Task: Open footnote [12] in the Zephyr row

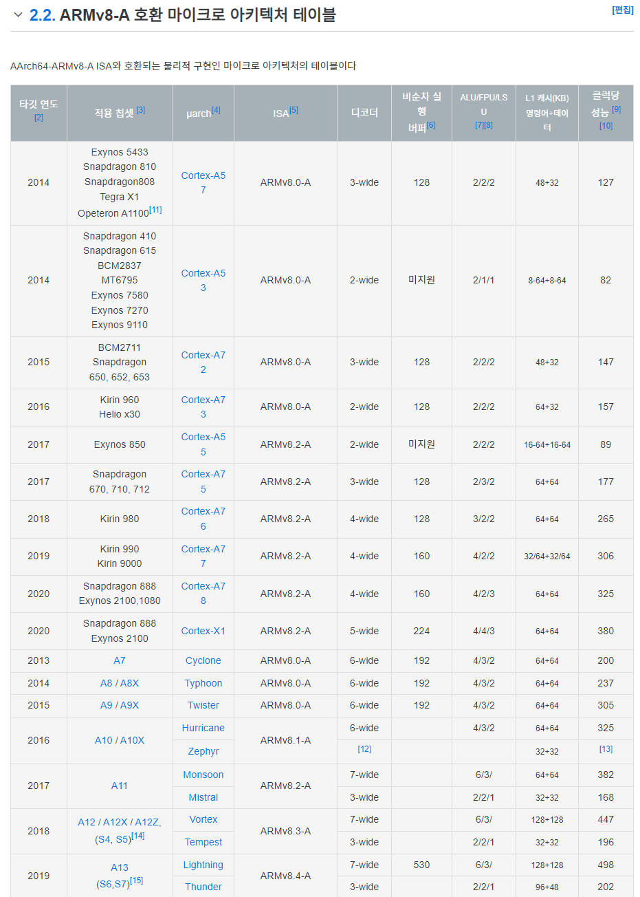Action: click(x=364, y=749)
